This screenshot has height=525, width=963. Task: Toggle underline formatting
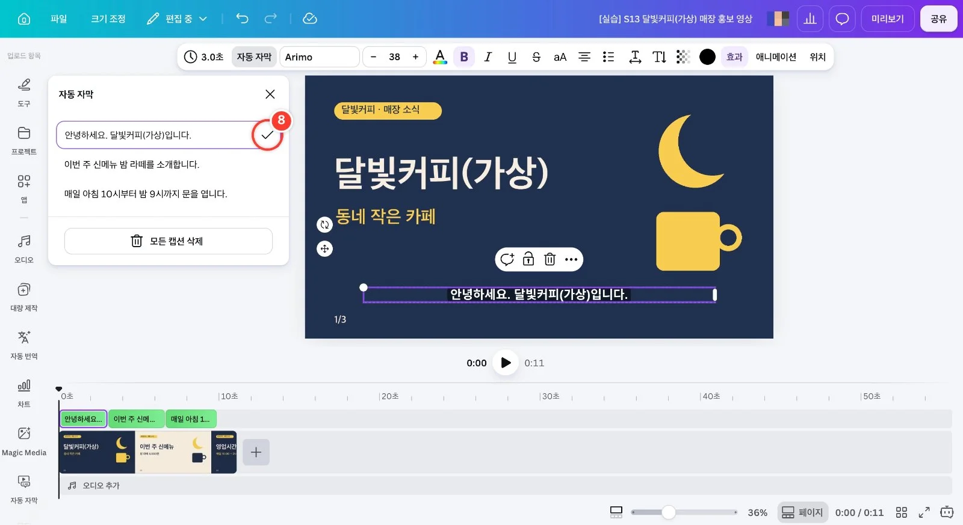click(512, 57)
